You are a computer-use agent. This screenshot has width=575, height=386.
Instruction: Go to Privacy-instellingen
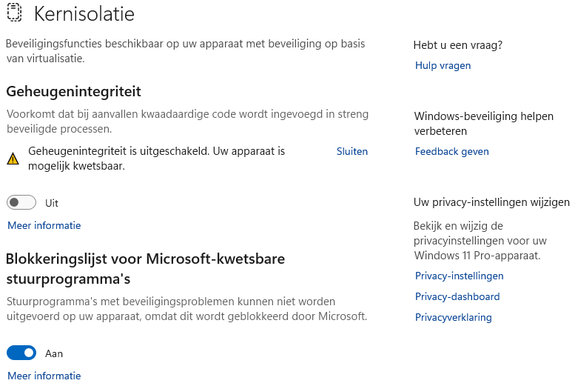pos(459,276)
